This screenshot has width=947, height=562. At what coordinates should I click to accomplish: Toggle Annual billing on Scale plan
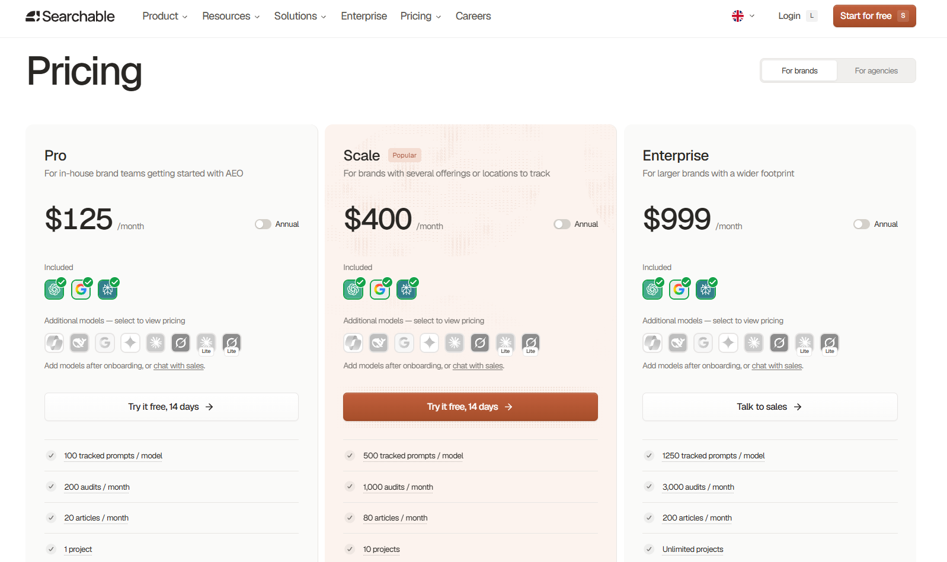coord(562,224)
